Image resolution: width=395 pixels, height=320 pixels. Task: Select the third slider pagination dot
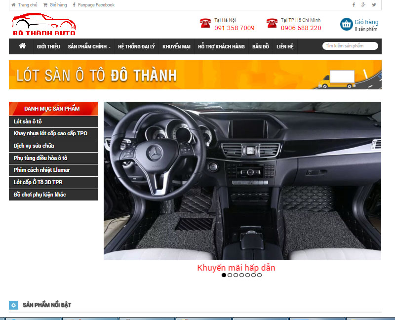point(236,275)
